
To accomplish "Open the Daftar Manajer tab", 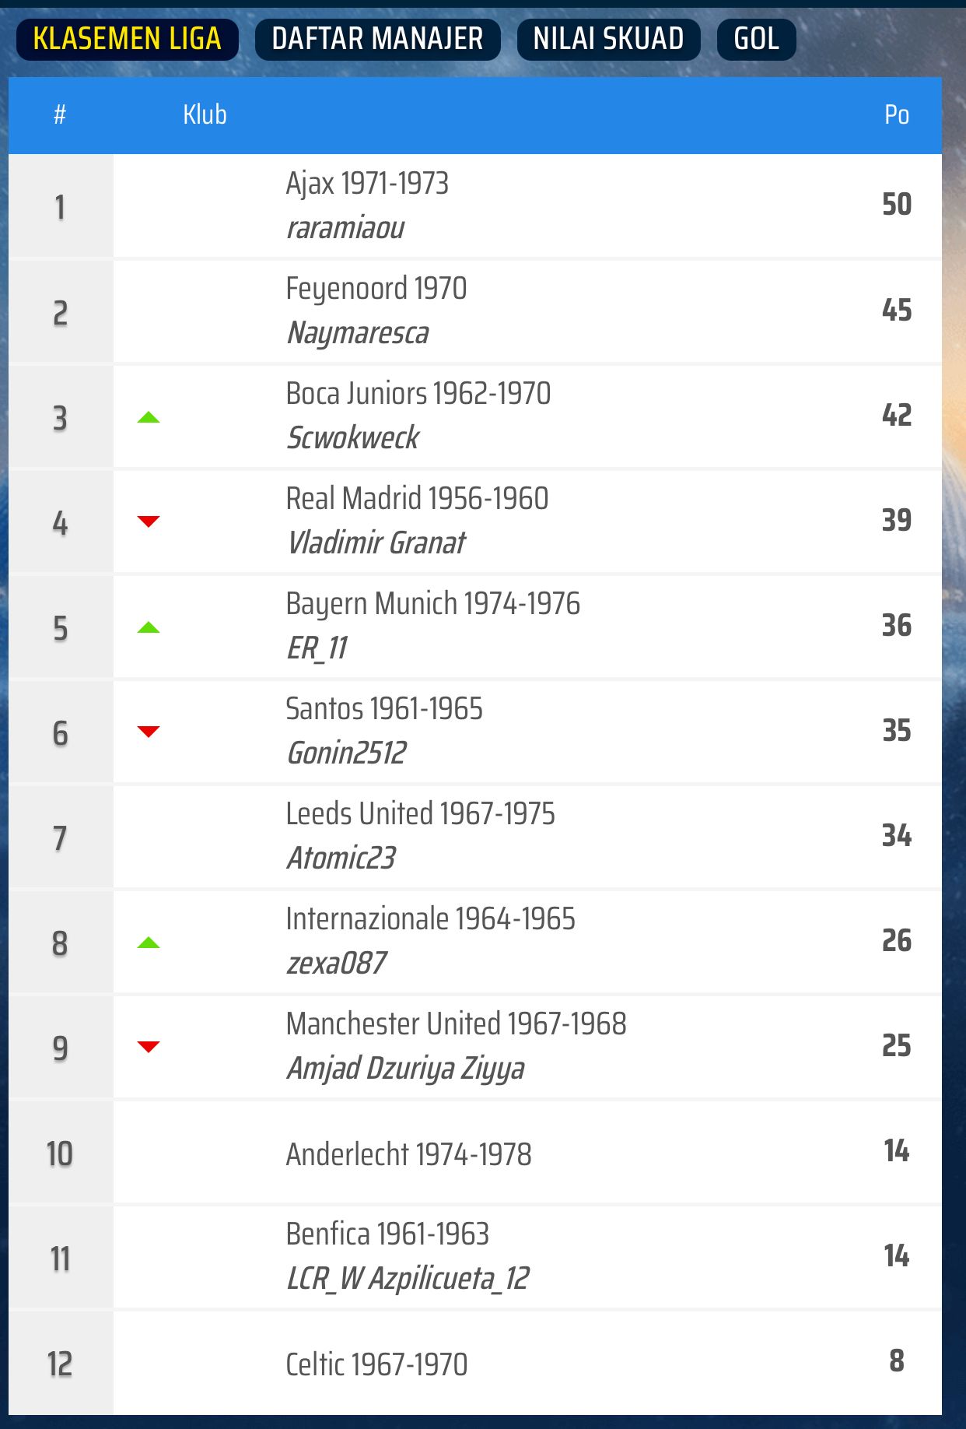I will tap(377, 39).
